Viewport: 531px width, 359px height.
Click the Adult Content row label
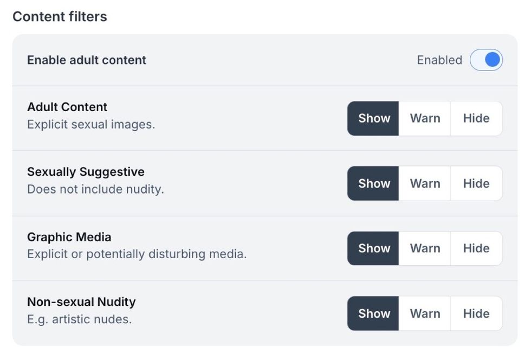pyautogui.click(x=67, y=107)
